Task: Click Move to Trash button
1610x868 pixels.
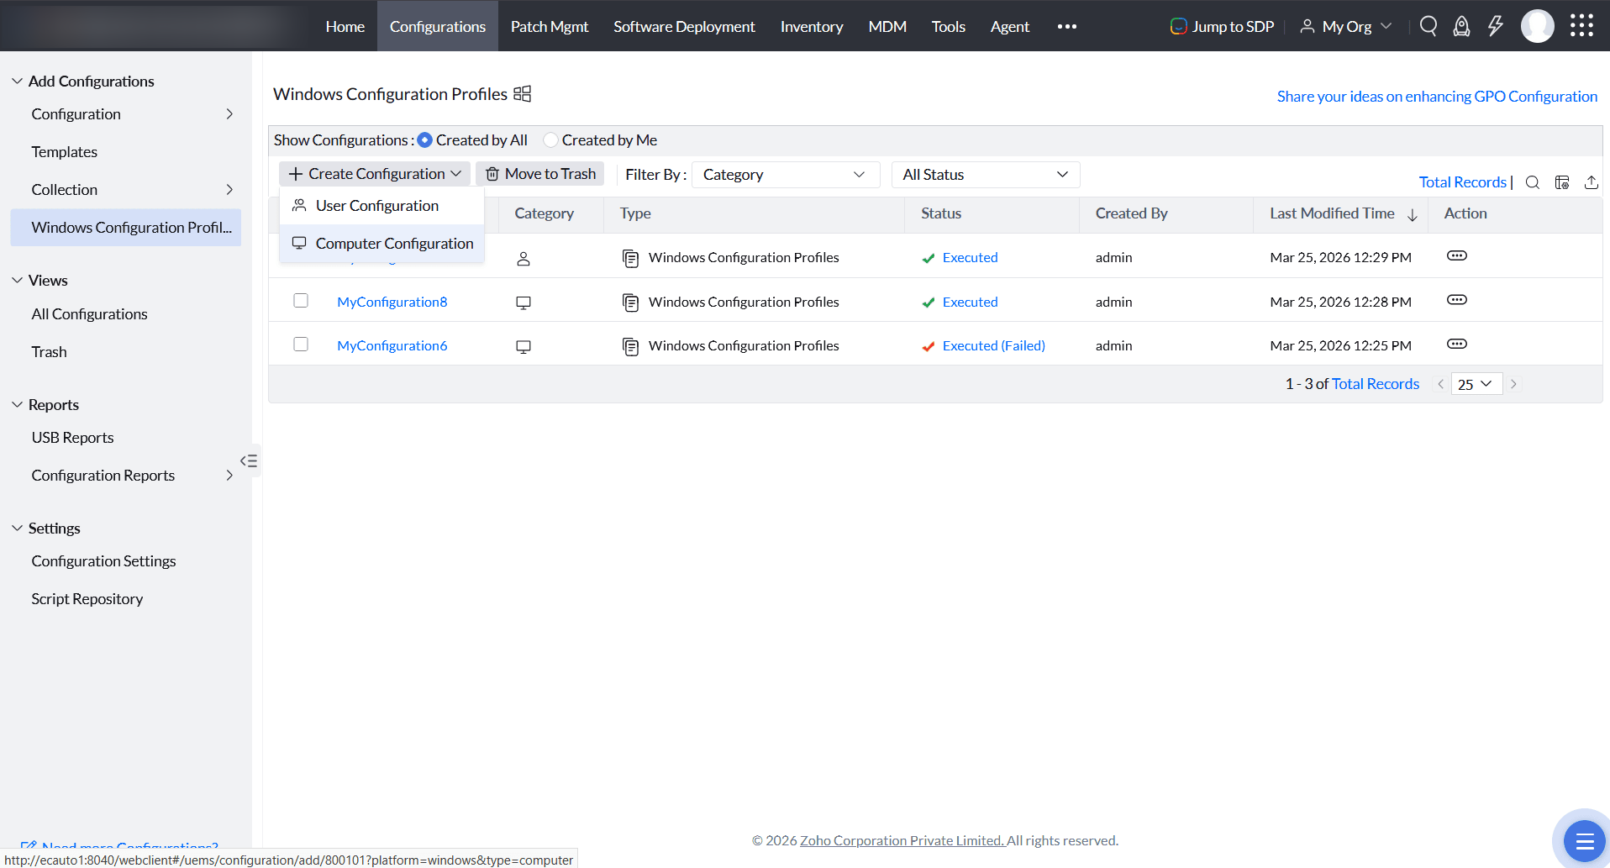Action: pos(540,174)
